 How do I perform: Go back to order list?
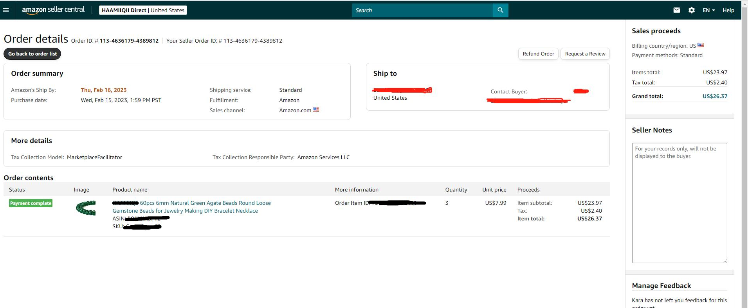(32, 54)
